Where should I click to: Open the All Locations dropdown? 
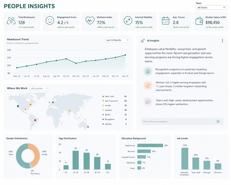point(39,88)
